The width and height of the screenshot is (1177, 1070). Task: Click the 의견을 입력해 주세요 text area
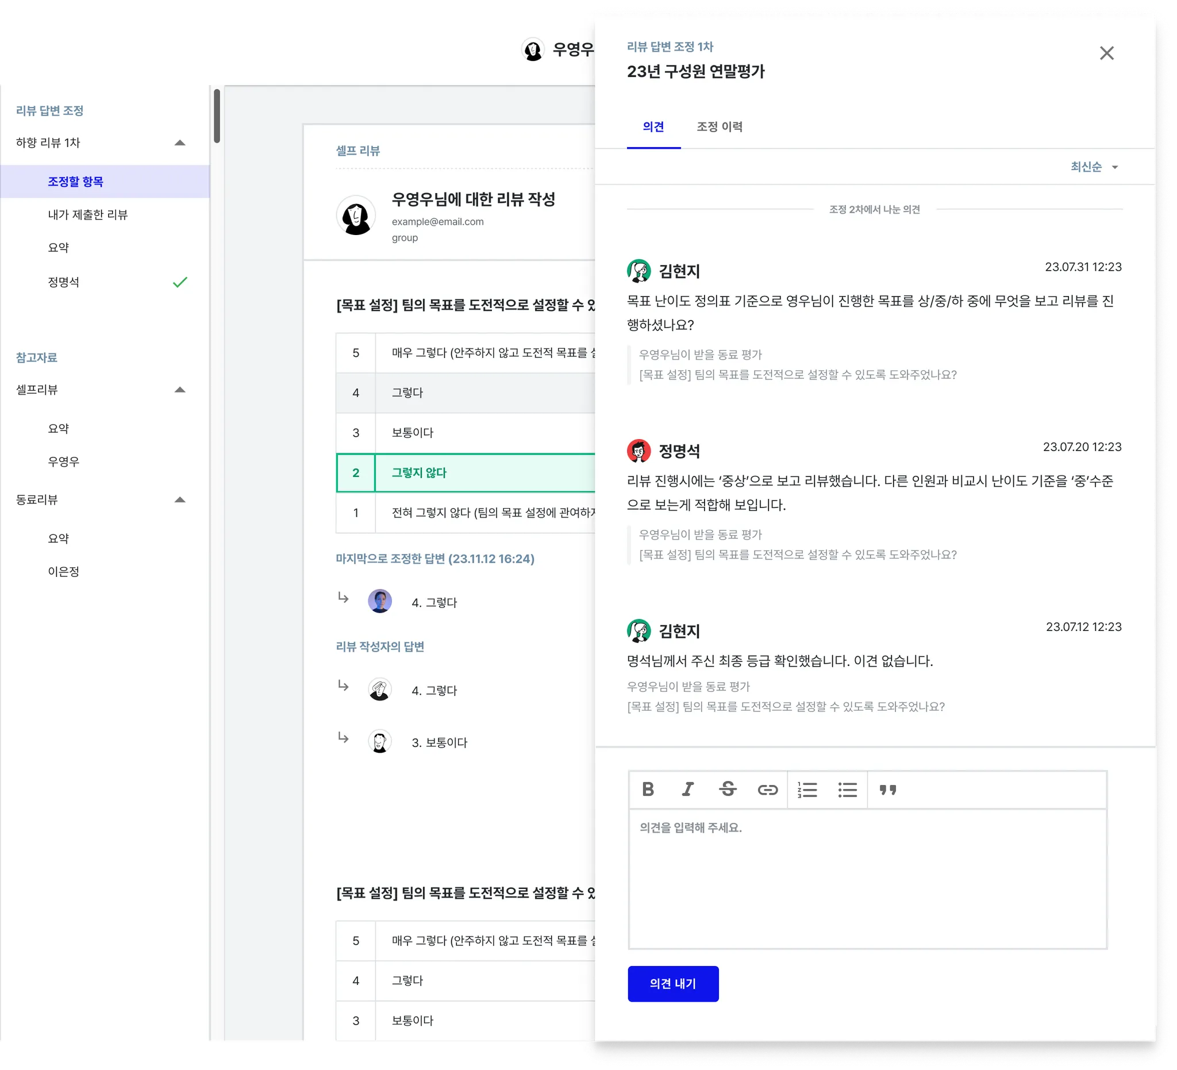coord(867,876)
